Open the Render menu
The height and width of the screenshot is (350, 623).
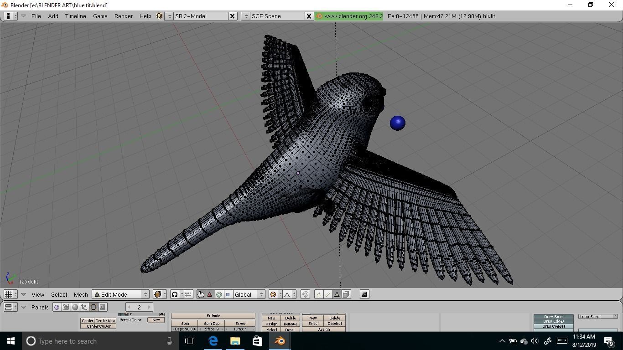tap(123, 16)
